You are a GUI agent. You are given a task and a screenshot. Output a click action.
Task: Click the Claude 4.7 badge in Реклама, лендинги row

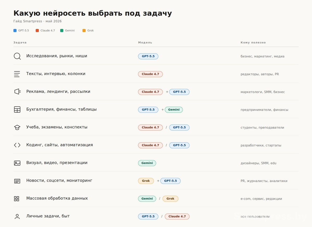pyautogui.click(x=150, y=92)
